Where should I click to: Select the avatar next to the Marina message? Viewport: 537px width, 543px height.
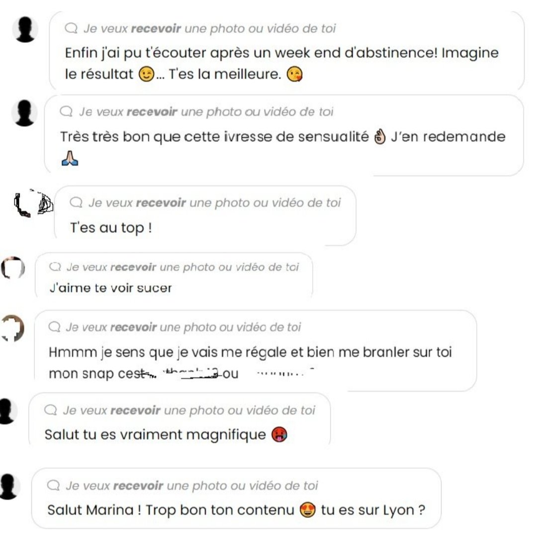(x=9, y=487)
